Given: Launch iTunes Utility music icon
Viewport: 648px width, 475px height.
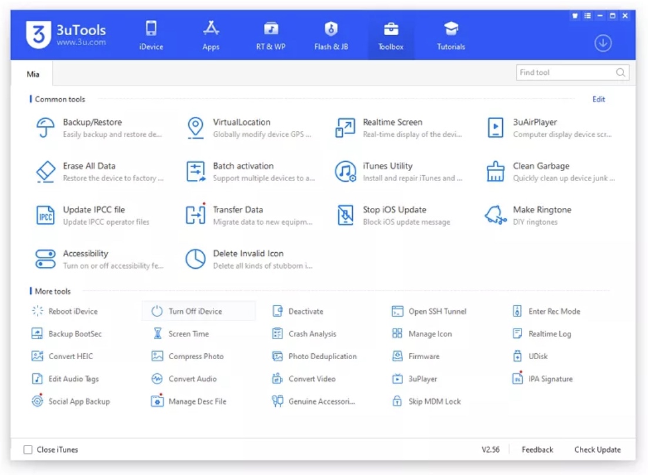Looking at the screenshot, I should pyautogui.click(x=346, y=172).
